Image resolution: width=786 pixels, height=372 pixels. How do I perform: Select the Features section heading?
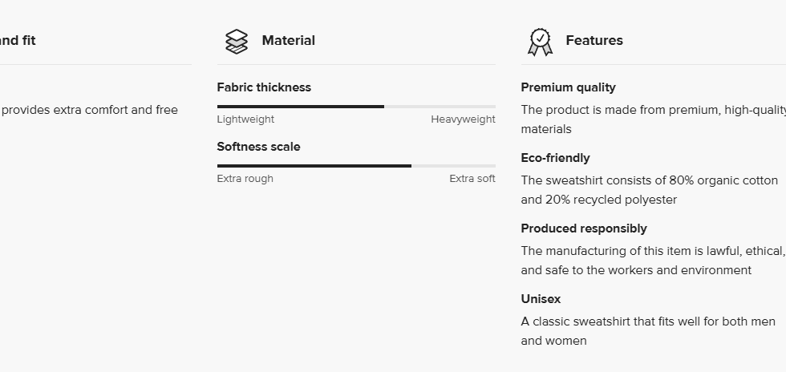pos(594,40)
